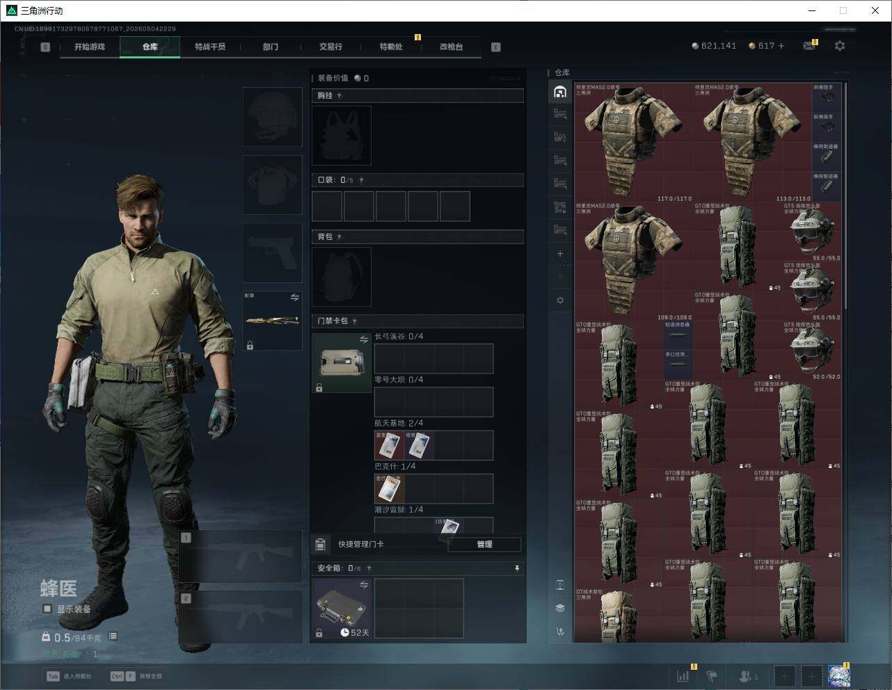
Task: Click help icon beside 门禁卡包
Action: (355, 321)
